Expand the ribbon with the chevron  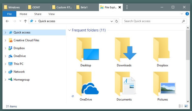[182, 14]
